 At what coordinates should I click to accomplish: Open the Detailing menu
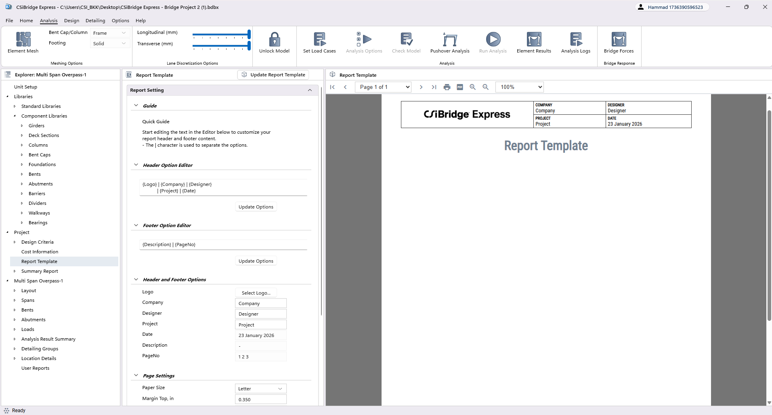(x=95, y=21)
